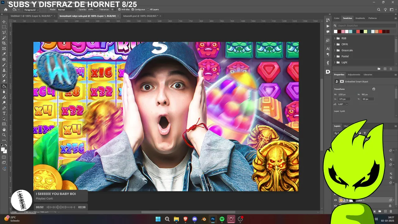
Task: Open the Styles fx panel icon
Action: click(328, 41)
